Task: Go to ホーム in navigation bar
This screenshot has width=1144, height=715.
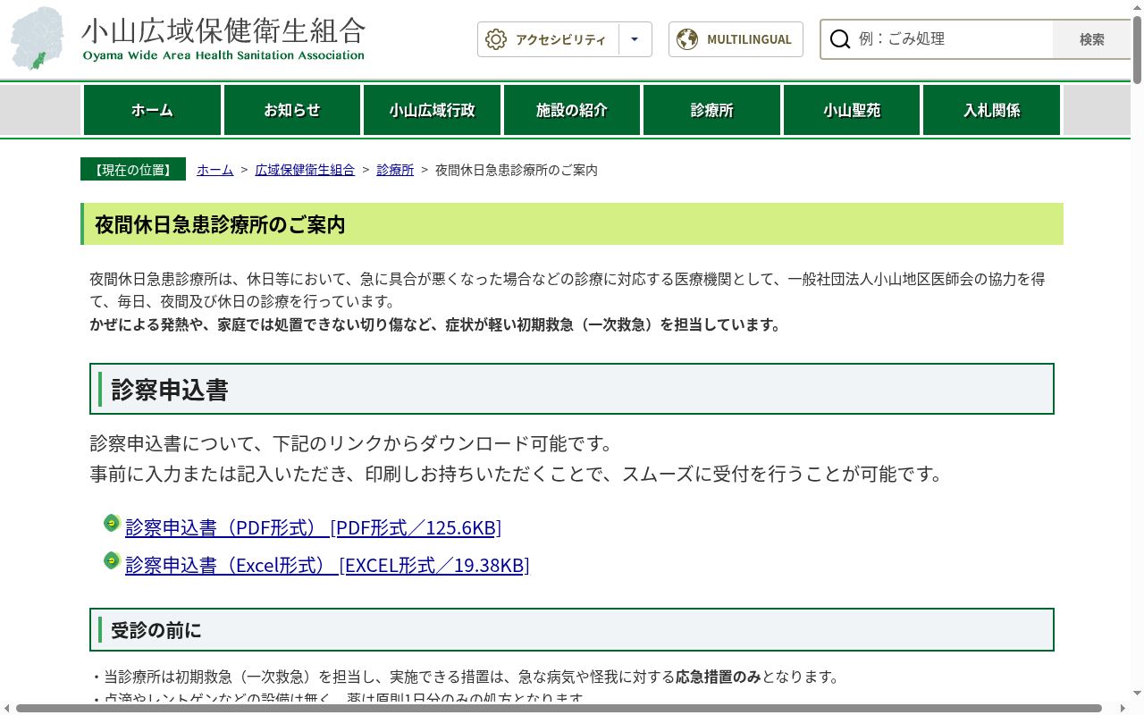Action: pos(152,110)
